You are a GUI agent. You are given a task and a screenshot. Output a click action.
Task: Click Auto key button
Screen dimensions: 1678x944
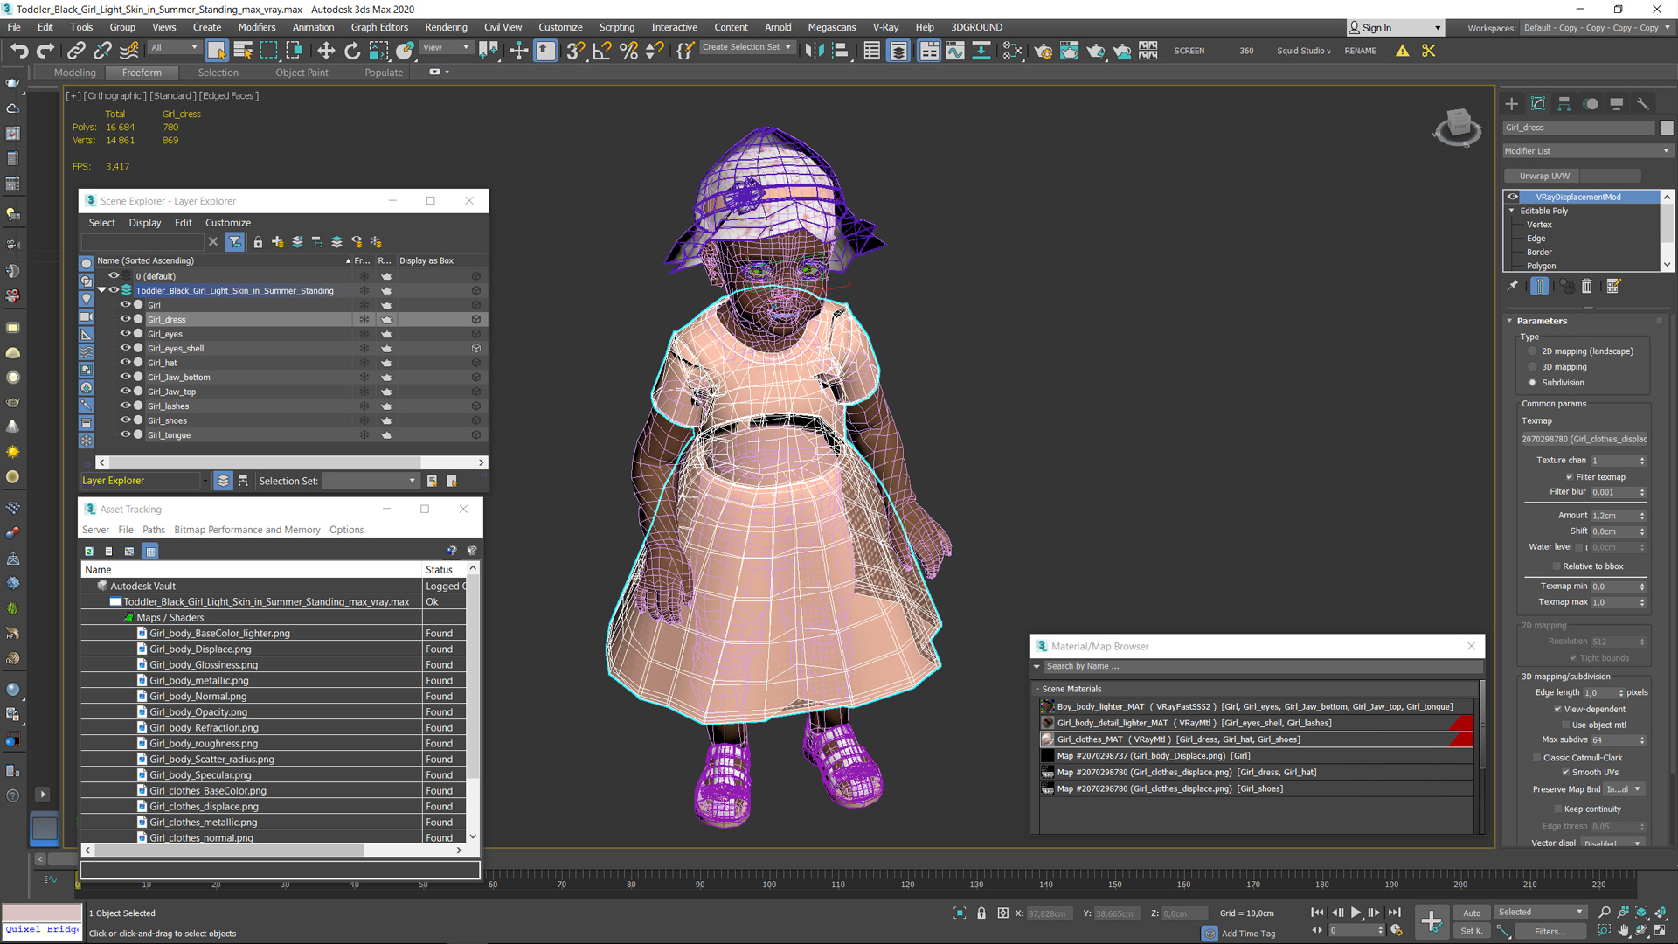pos(1472,913)
